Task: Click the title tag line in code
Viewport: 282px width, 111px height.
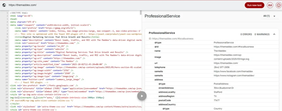Action: [x=56, y=37]
